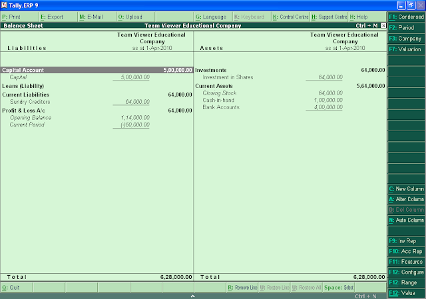
Task: Click the Liabilities column heading
Action: [27, 48]
